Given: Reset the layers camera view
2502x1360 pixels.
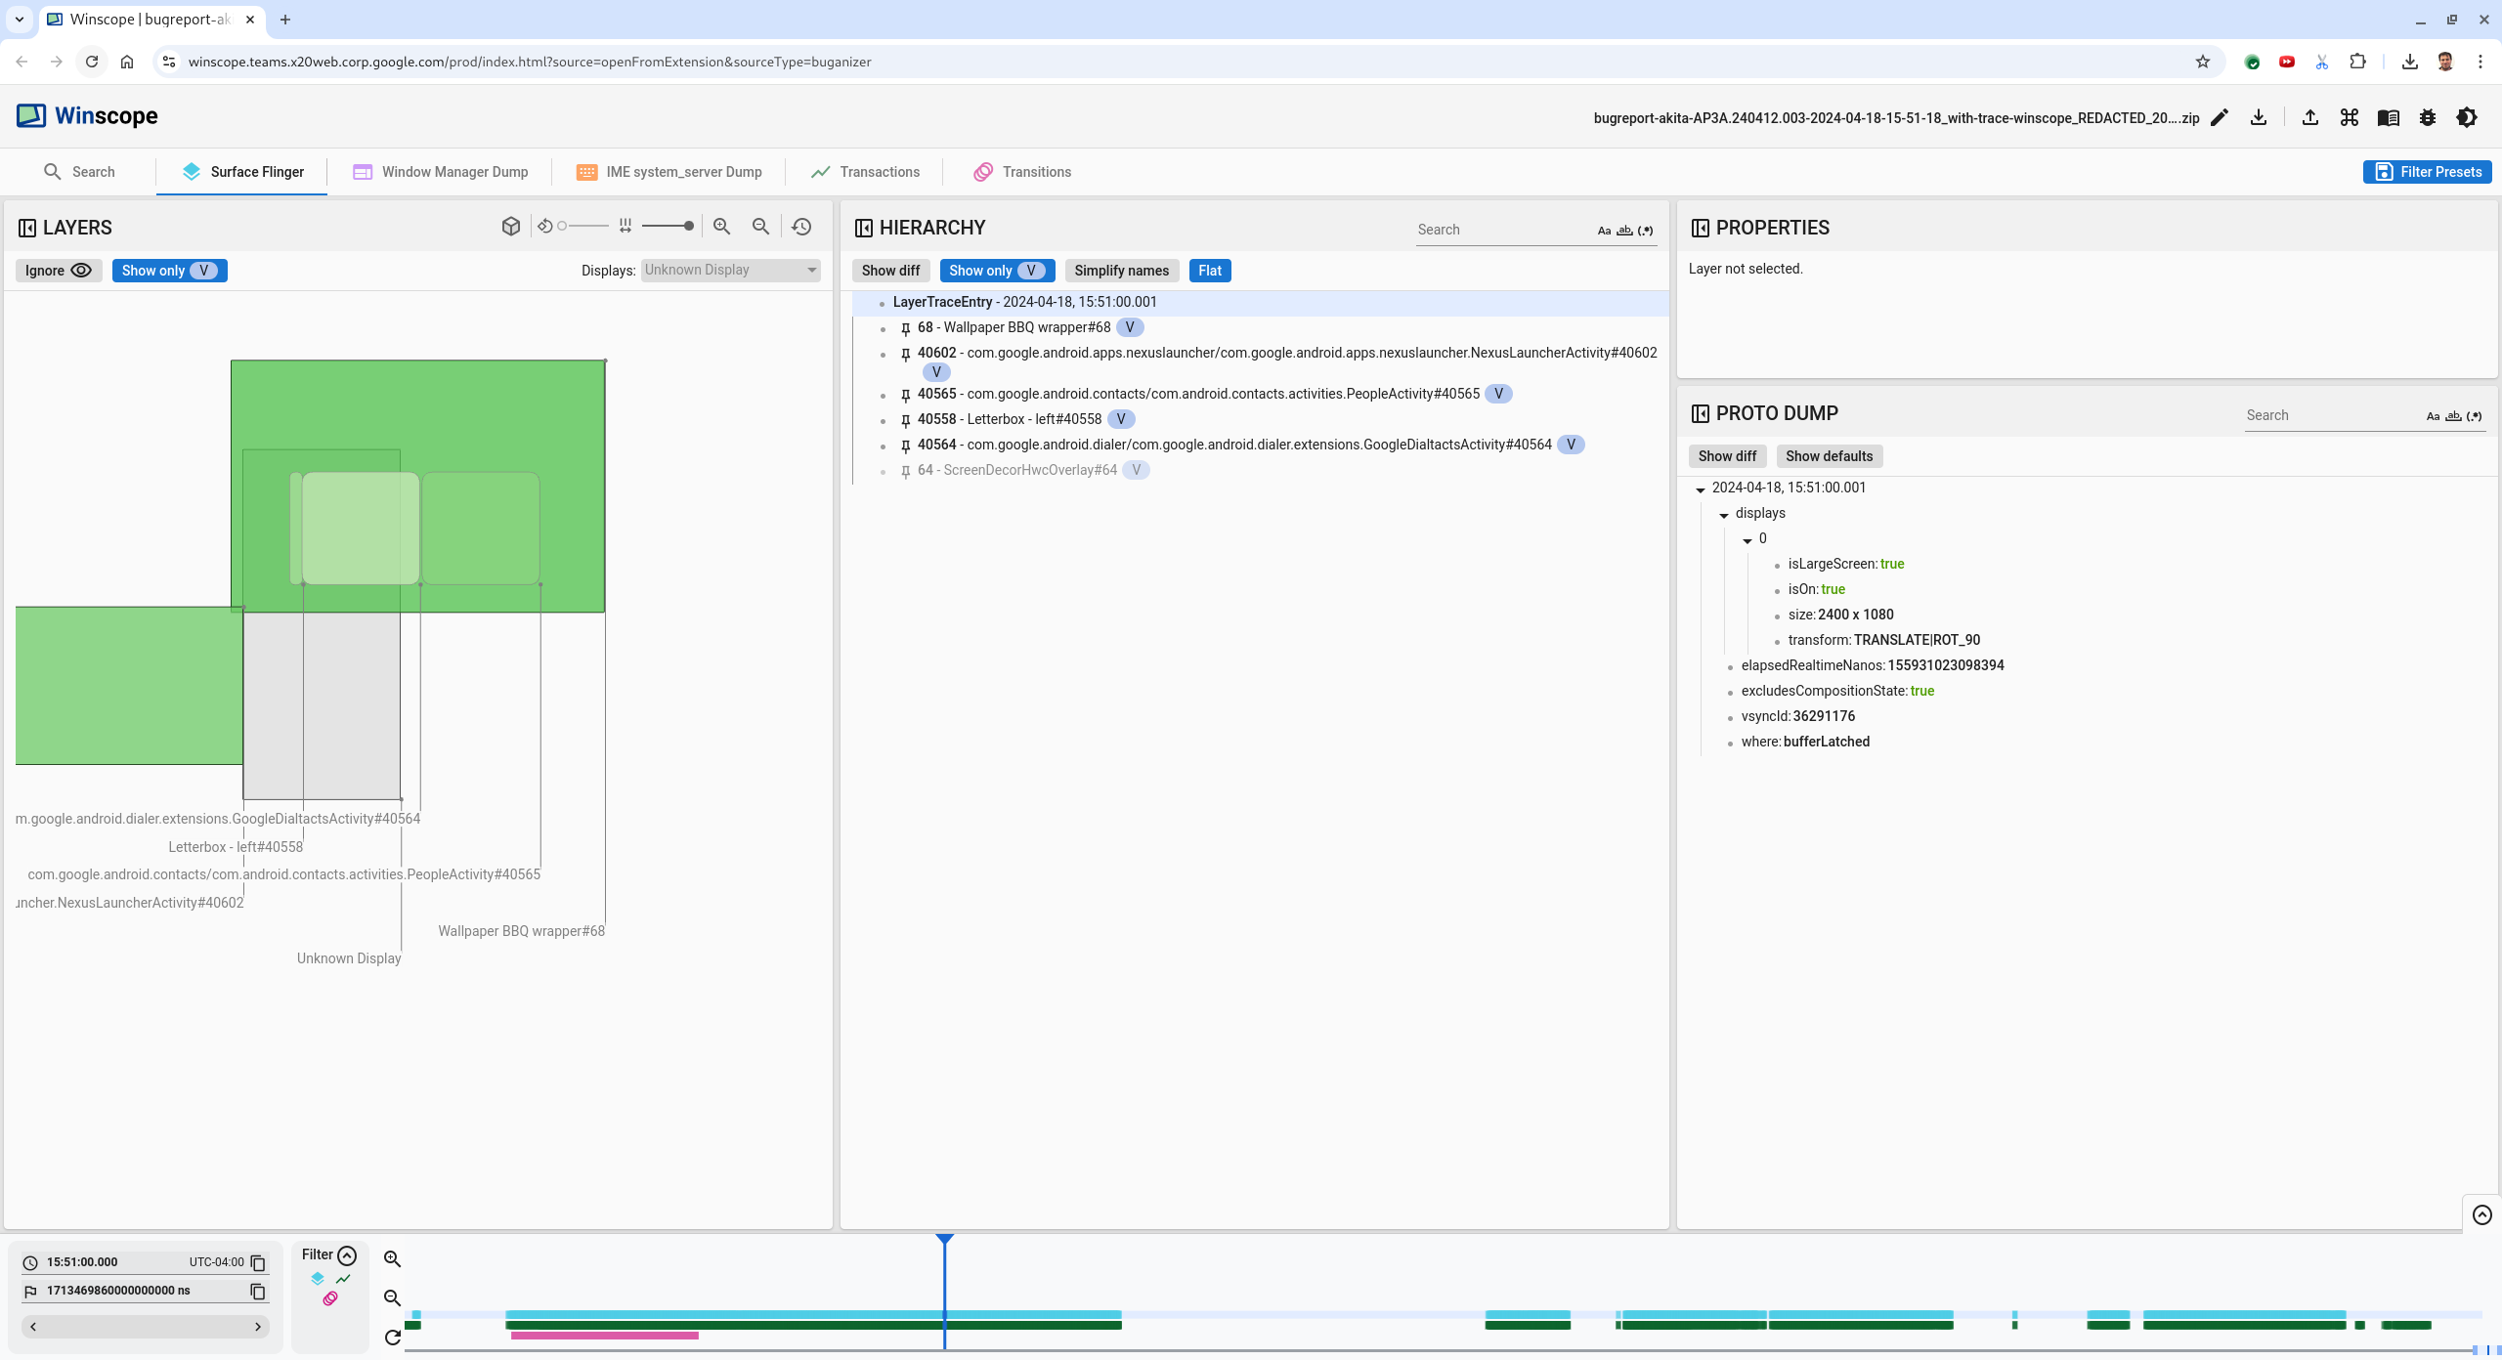Looking at the screenshot, I should tap(801, 227).
